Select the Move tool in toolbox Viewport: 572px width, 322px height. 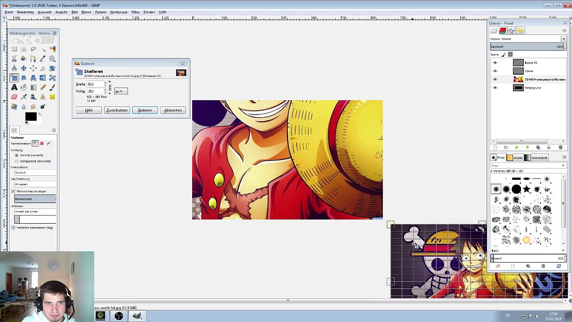[24, 68]
